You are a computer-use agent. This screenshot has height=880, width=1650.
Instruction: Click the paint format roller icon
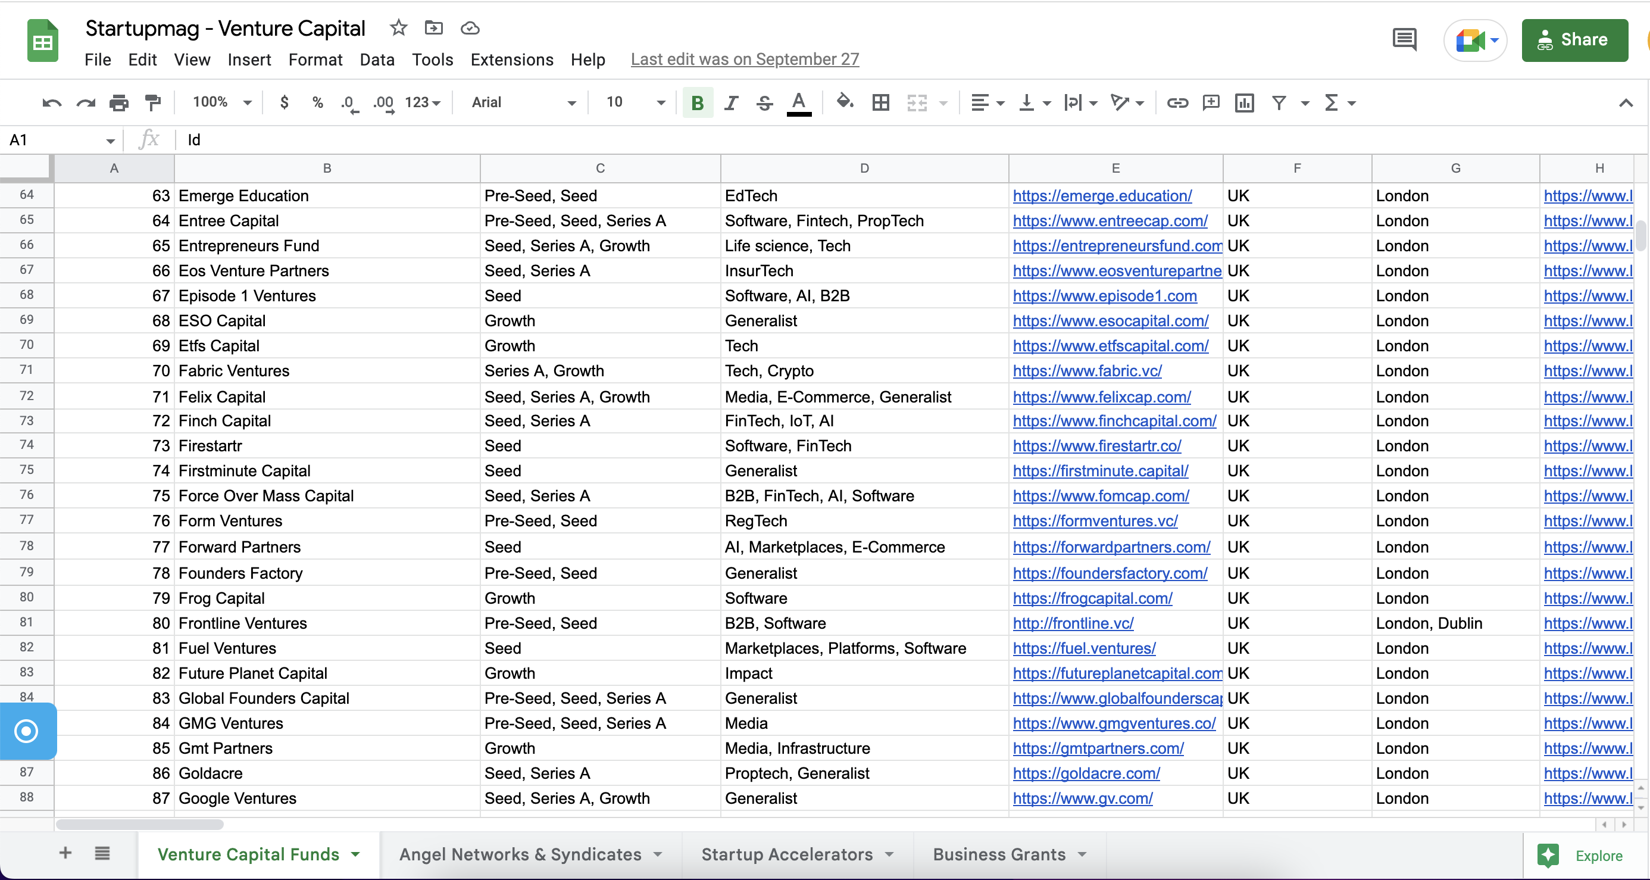click(x=152, y=102)
